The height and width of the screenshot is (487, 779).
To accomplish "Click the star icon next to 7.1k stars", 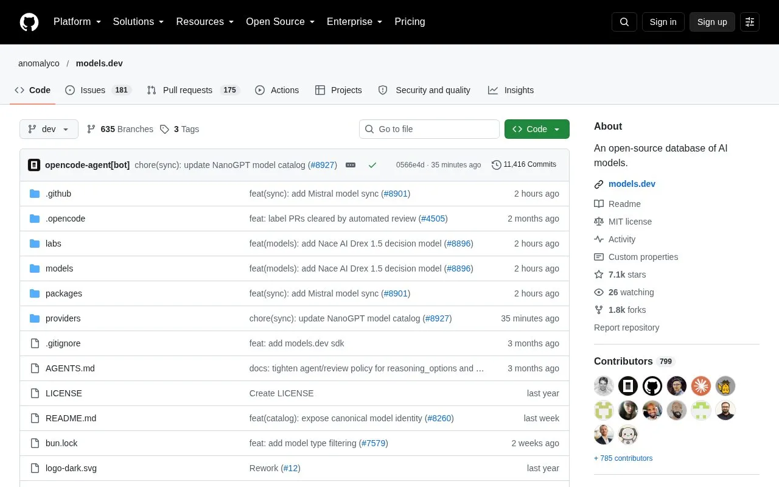I will coord(599,275).
